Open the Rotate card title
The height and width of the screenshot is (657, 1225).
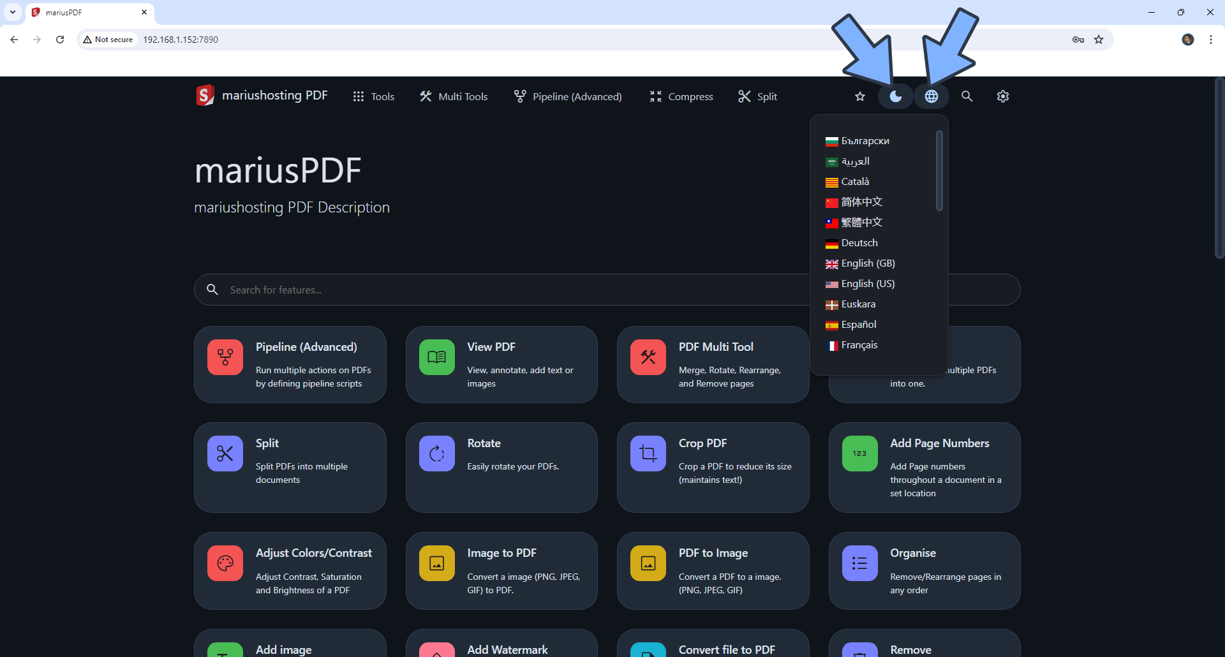(x=484, y=443)
